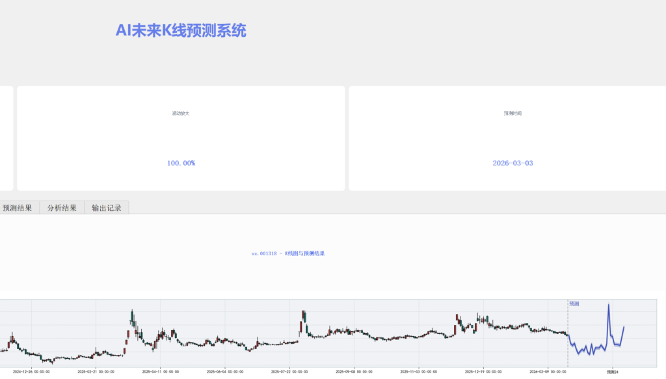666x379 pixels.
Task: Click the 2025-07-22 x-axis date label
Action: tap(289, 372)
